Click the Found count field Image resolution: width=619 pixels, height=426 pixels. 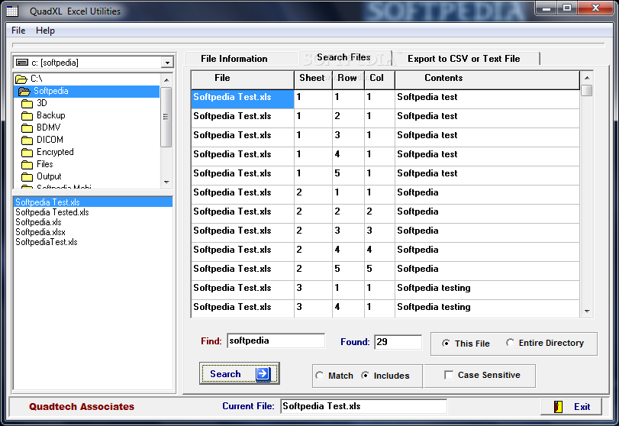click(x=398, y=342)
